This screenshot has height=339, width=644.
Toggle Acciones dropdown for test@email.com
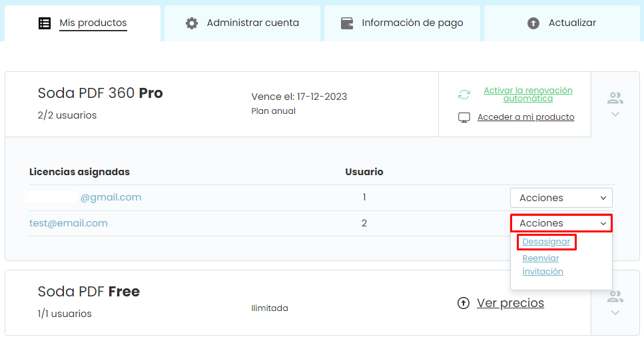(x=561, y=223)
